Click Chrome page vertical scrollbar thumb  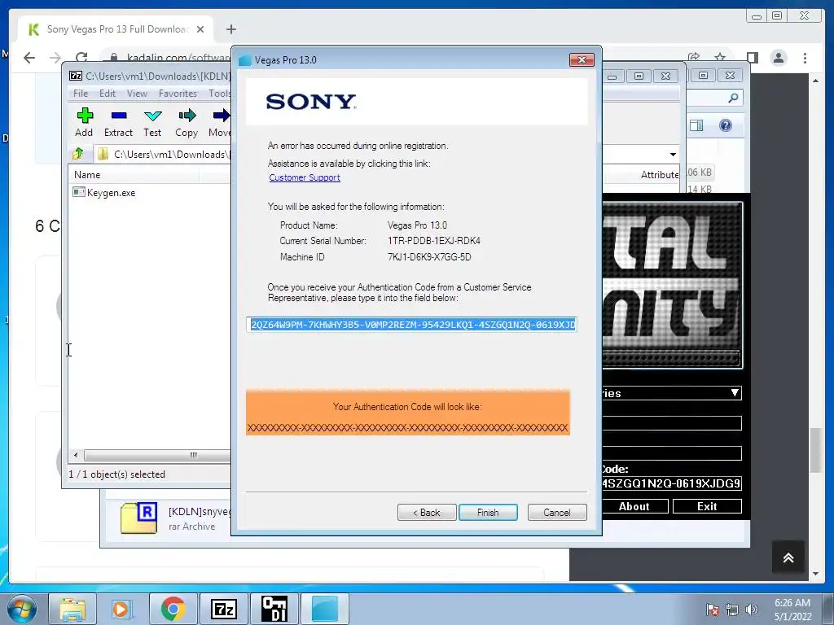point(815,449)
